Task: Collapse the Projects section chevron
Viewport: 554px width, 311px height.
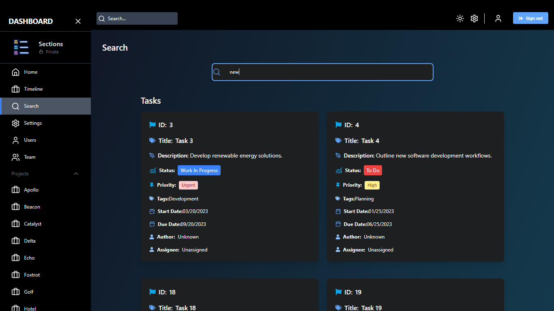Action: pyautogui.click(x=76, y=174)
